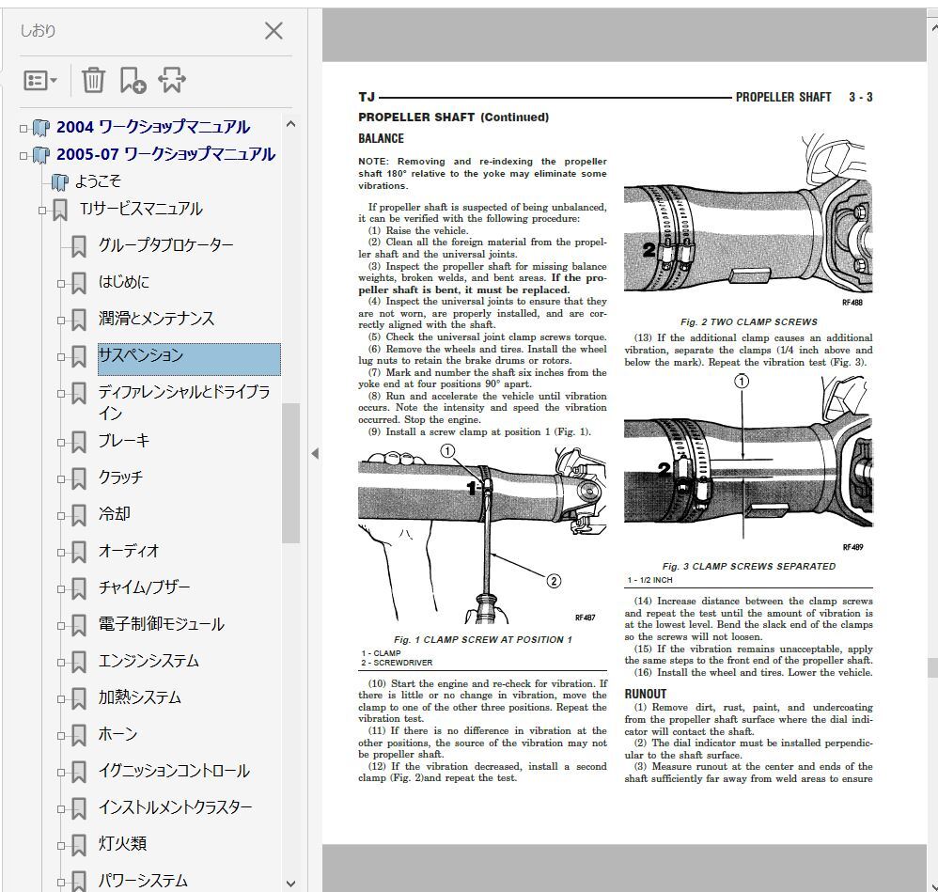Click bookmark panel scrollbar down arrow
Viewport: 938px width, 892px height.
click(x=290, y=883)
